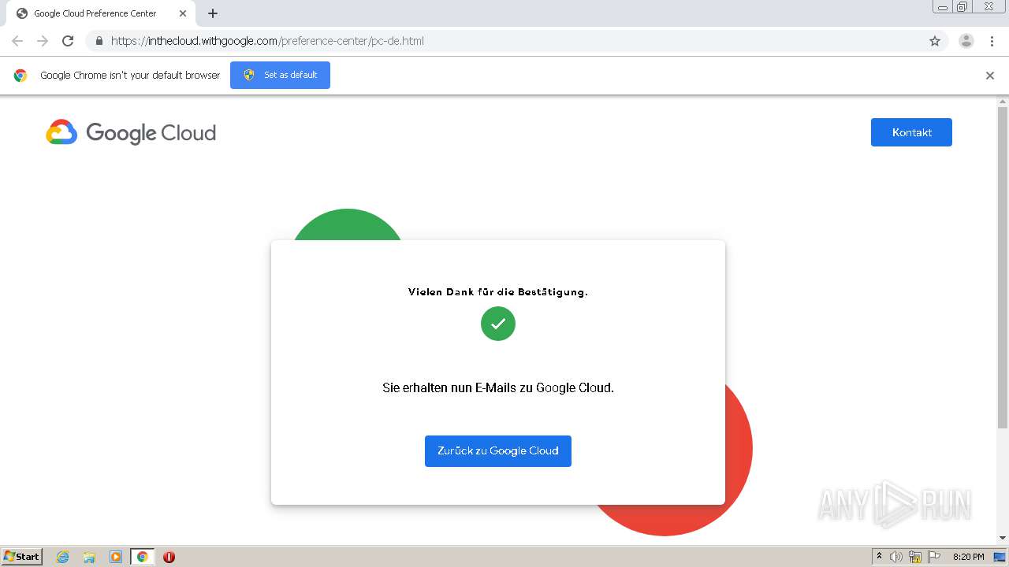Bookmark this page with the star icon
The width and height of the screenshot is (1009, 567).
[x=935, y=41]
